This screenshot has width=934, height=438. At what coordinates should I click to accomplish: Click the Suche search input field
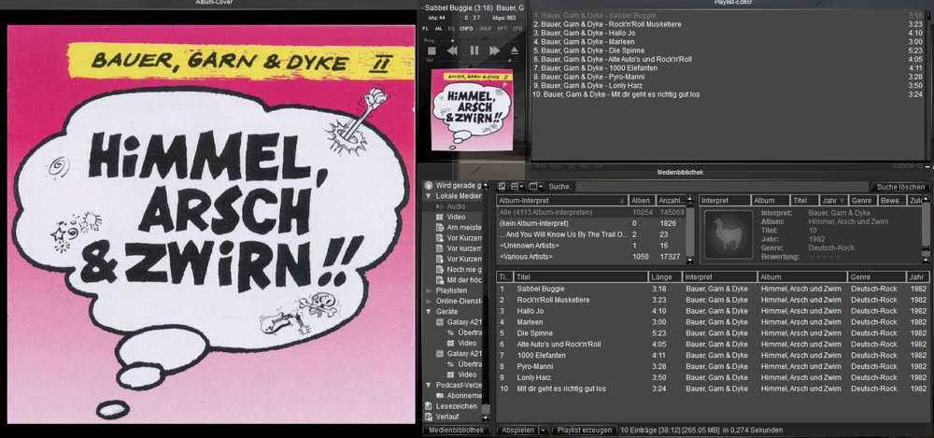(719, 187)
